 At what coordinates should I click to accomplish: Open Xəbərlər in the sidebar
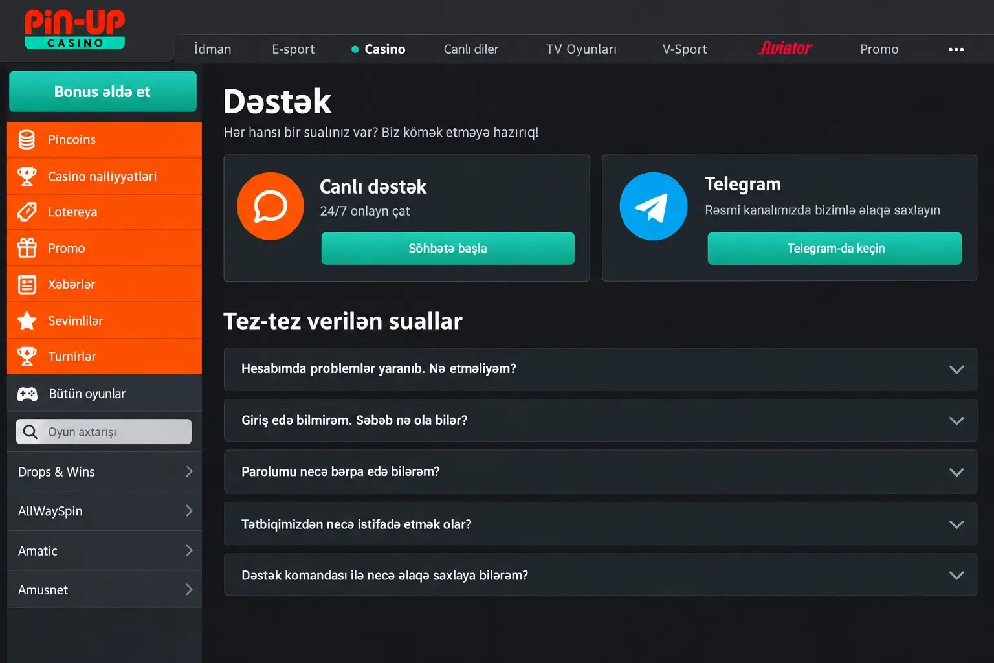pos(104,284)
